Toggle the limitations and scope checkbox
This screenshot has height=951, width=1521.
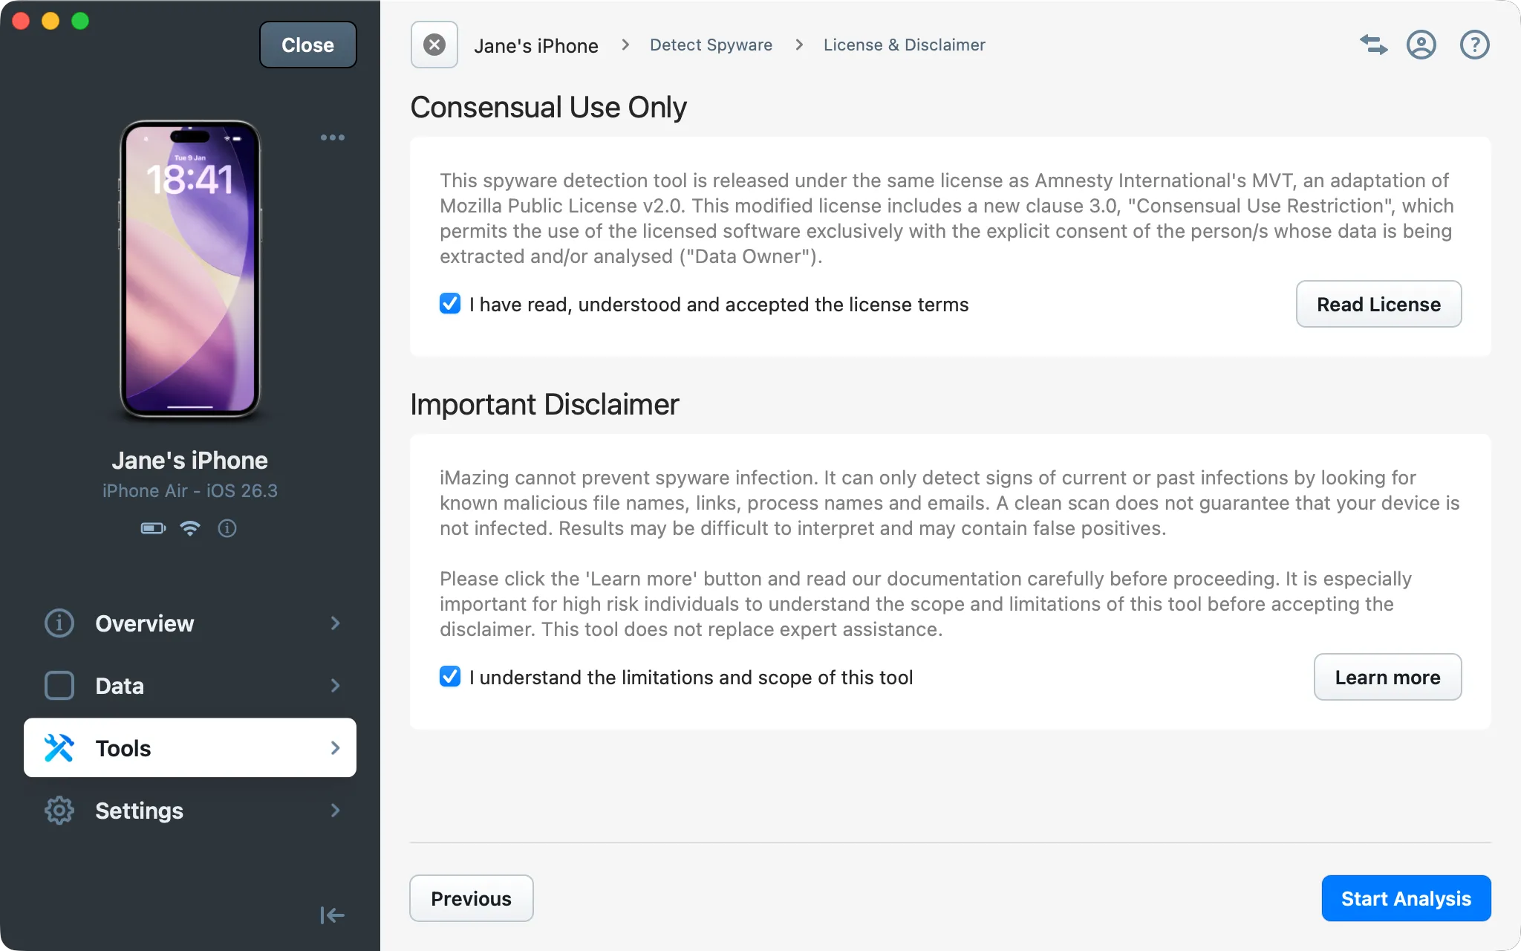click(450, 677)
